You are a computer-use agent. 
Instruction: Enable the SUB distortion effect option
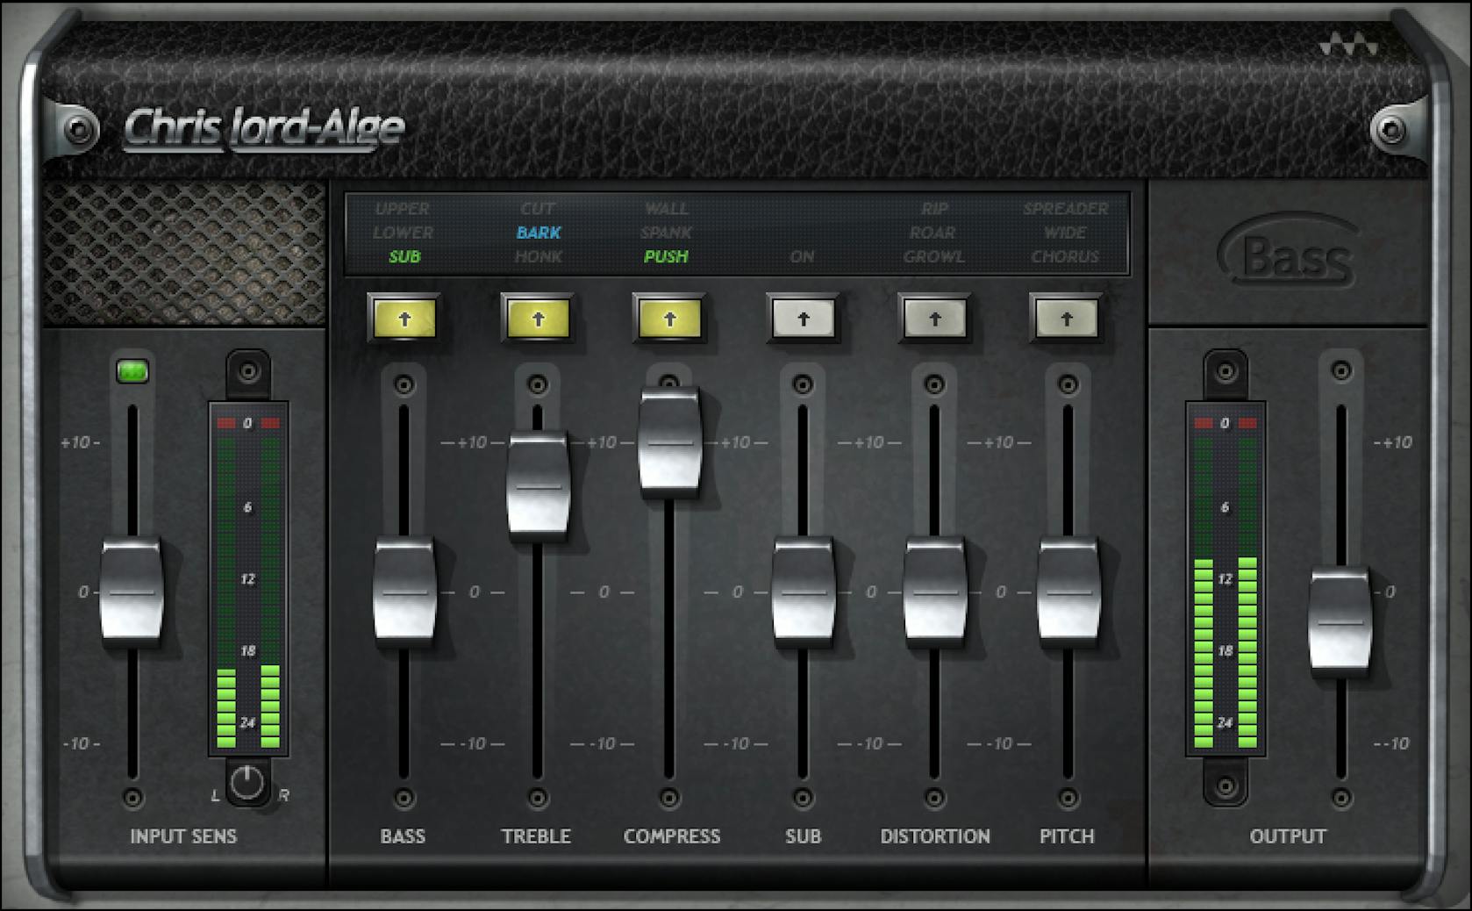[404, 257]
